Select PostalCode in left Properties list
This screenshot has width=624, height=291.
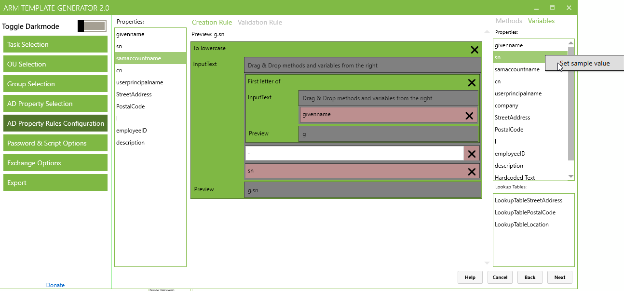pyautogui.click(x=150, y=106)
